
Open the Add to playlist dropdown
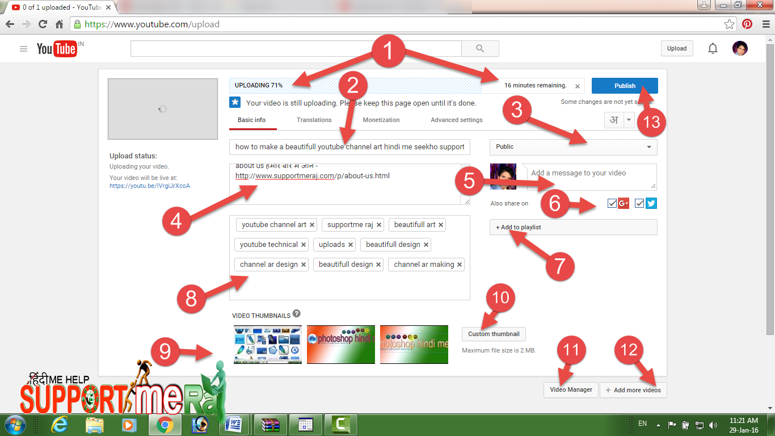click(x=573, y=227)
